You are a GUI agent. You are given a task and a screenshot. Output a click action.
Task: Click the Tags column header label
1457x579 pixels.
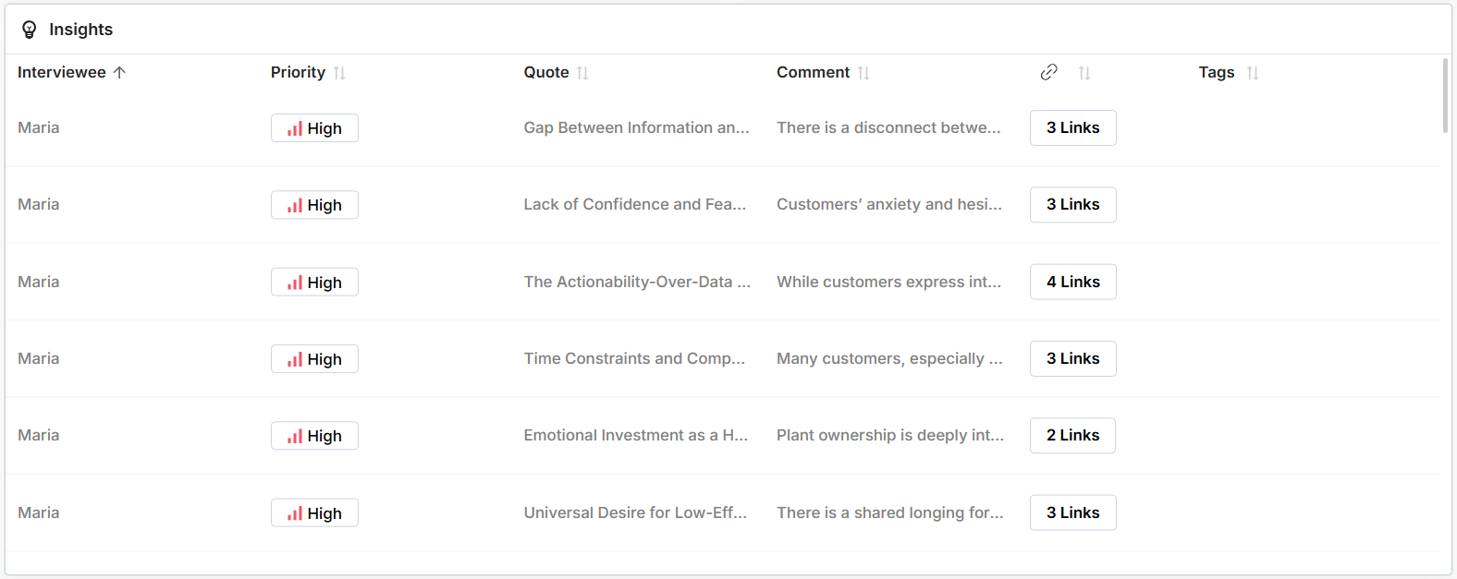(1216, 72)
